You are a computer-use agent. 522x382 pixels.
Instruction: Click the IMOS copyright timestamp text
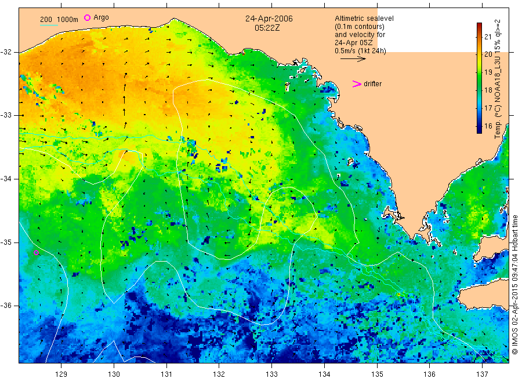[x=514, y=284]
